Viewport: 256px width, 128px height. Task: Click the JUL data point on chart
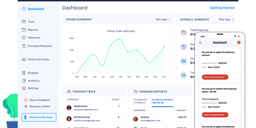point(102,66)
